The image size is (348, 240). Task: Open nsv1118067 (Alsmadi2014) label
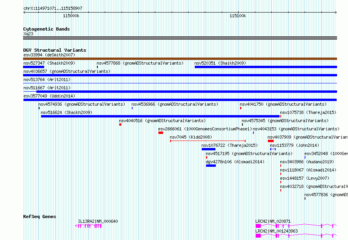click(308, 170)
